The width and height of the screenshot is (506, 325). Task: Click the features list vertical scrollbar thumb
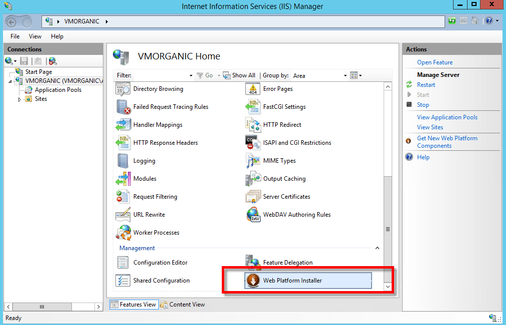point(388,229)
